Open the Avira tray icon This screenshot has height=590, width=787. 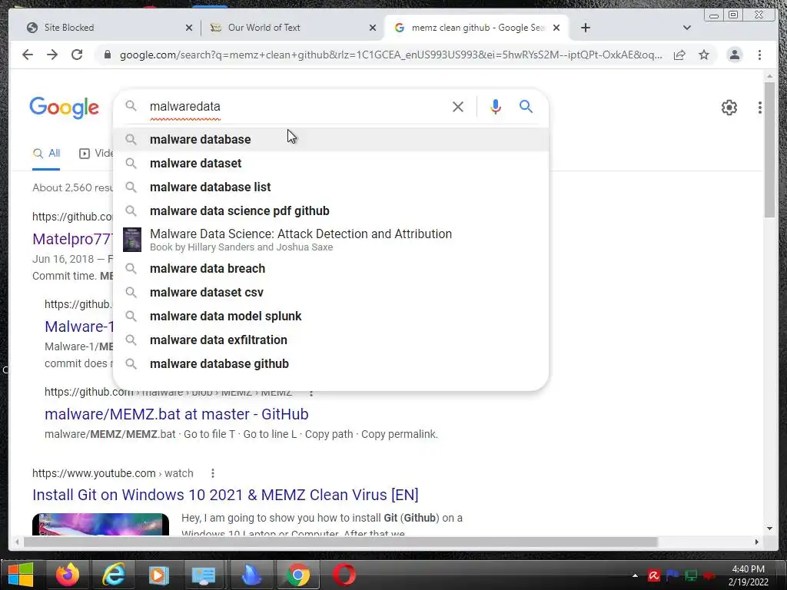tap(653, 575)
